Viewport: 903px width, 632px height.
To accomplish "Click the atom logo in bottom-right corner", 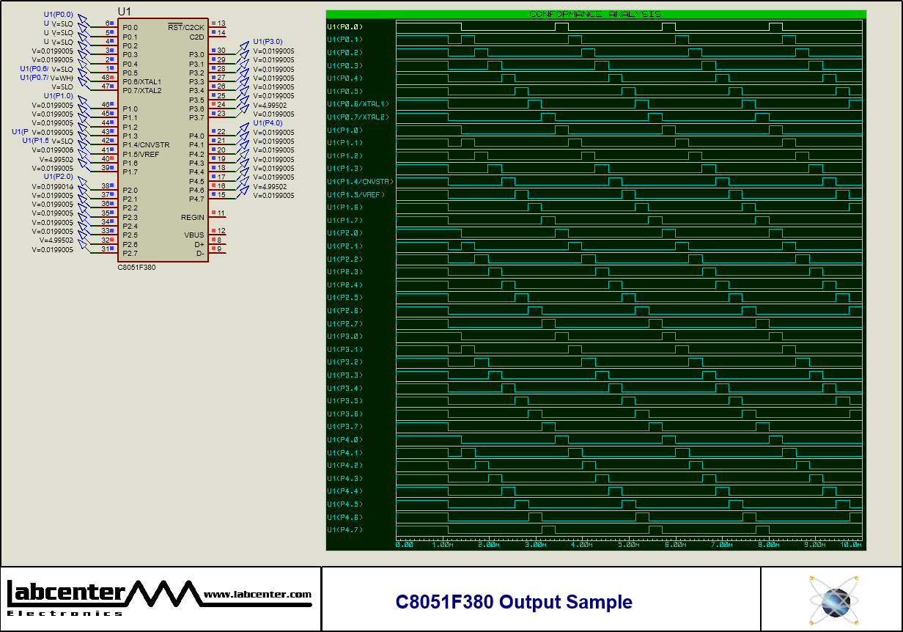I will pyautogui.click(x=833, y=599).
